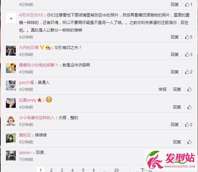Reply to 大丹的日常's comment
The width and height of the screenshot is (198, 172).
(175, 55)
